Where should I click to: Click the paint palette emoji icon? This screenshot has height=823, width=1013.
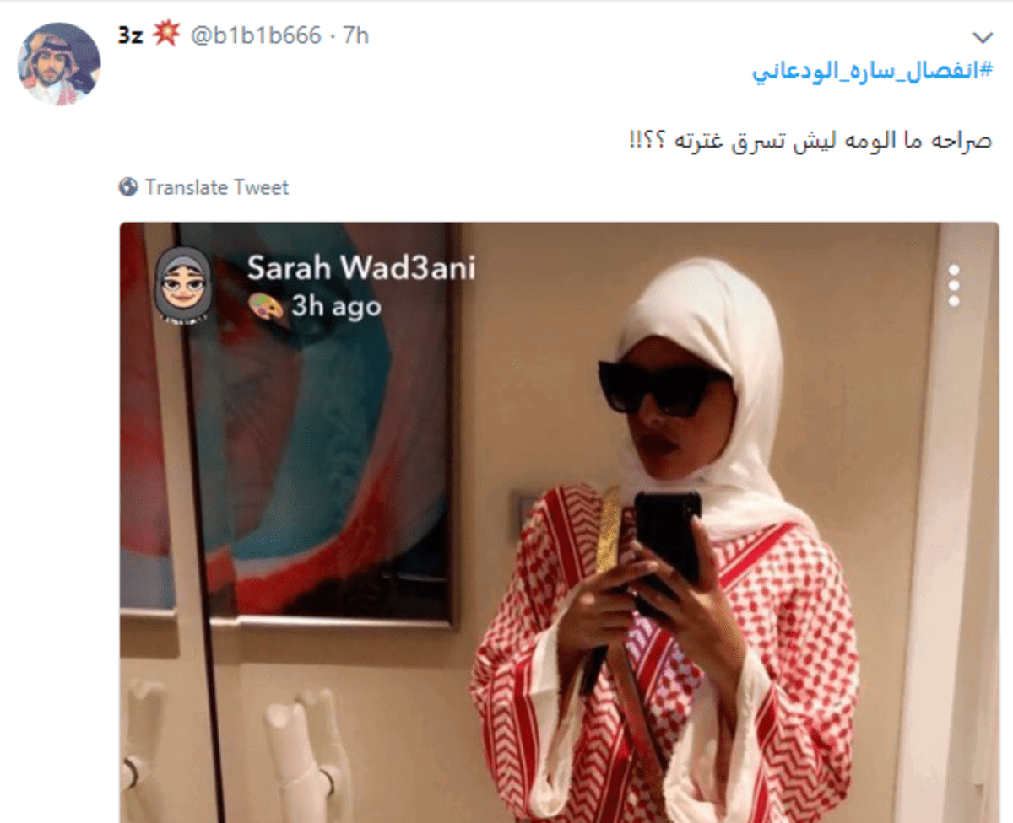click(266, 307)
